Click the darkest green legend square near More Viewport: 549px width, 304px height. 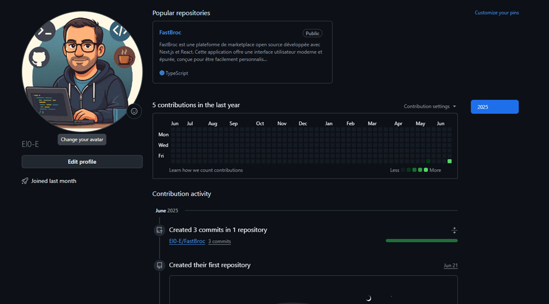click(409, 170)
